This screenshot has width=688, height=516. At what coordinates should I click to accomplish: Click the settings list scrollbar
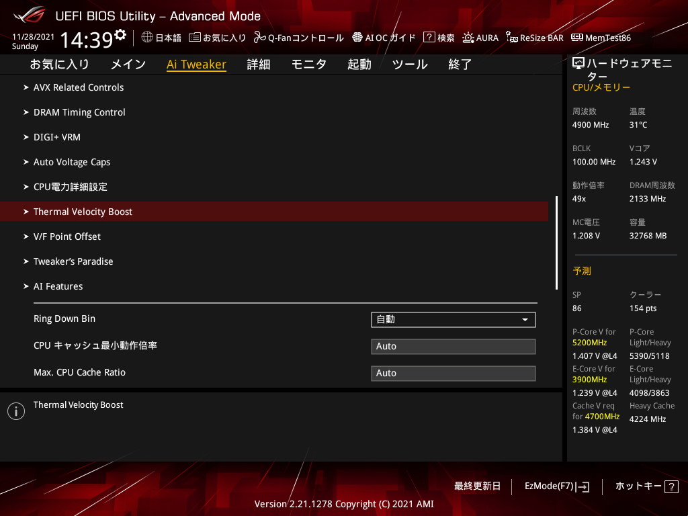556,243
